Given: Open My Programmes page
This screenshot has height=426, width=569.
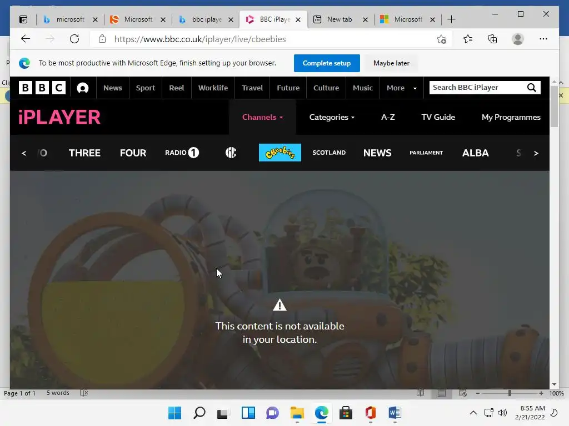Looking at the screenshot, I should (x=511, y=117).
